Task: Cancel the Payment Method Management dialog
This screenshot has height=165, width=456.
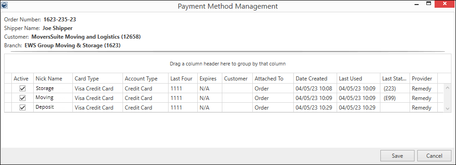Action: click(434, 156)
